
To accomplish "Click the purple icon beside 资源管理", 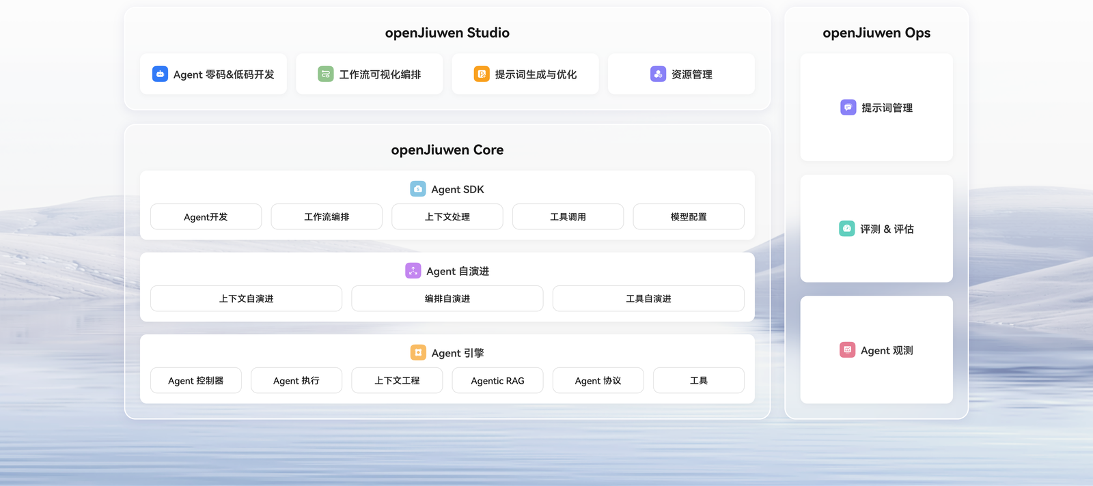I will [658, 74].
